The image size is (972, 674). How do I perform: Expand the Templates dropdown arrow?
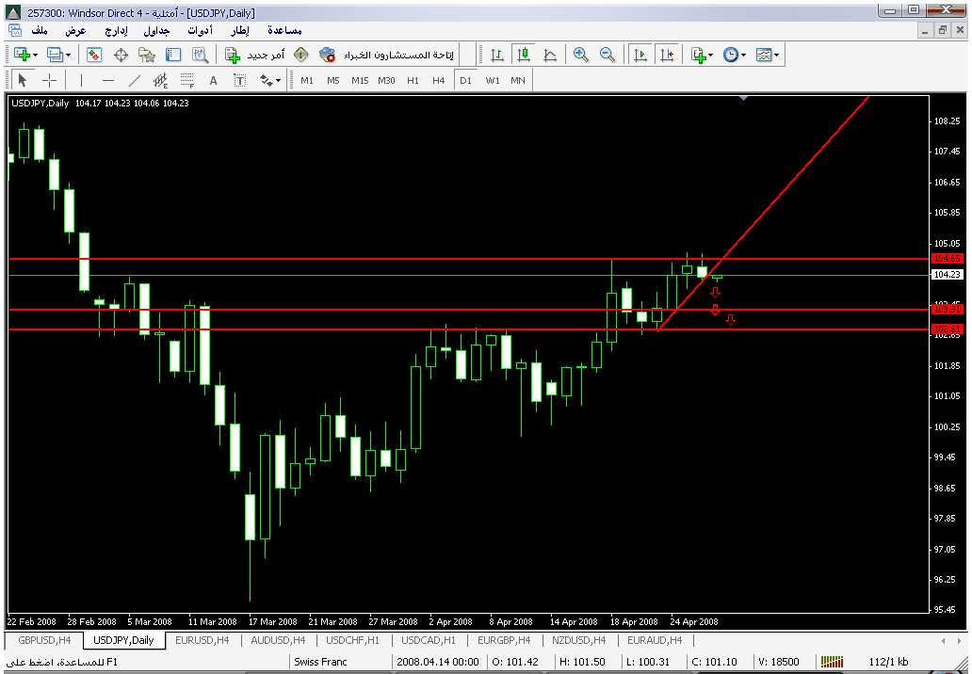point(776,56)
